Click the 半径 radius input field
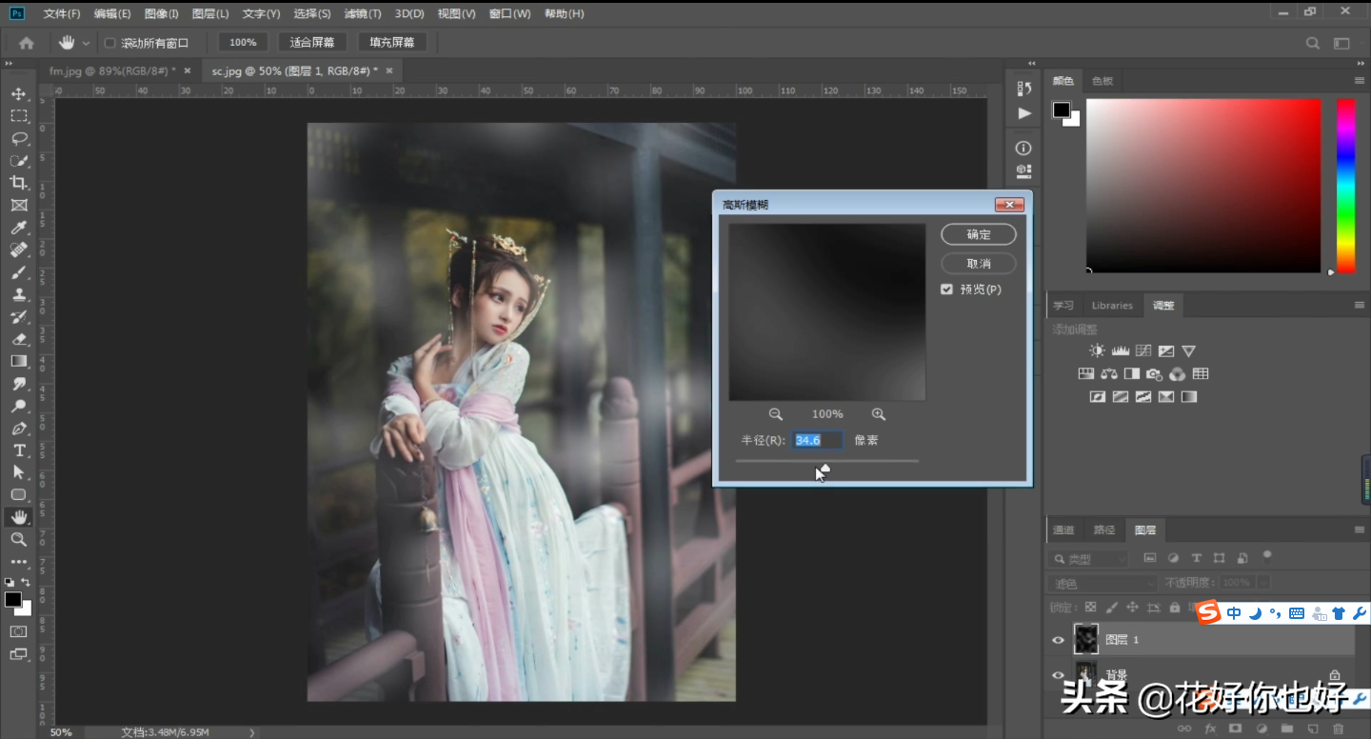Image resolution: width=1371 pixels, height=739 pixels. click(x=818, y=440)
